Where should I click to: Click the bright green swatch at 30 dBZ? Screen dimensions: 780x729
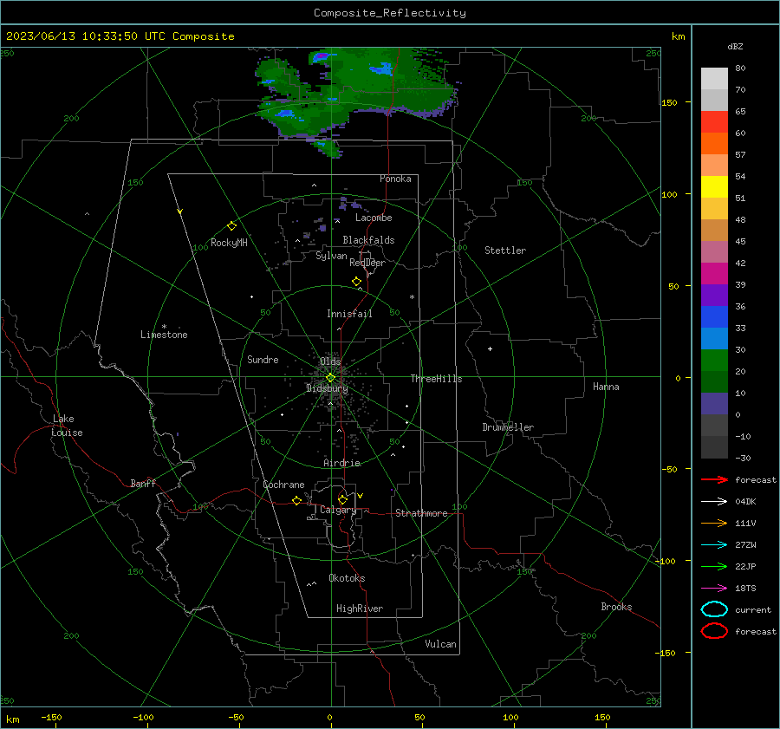tap(714, 361)
